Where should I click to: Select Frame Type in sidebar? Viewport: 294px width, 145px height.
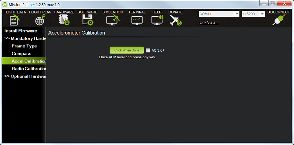24,46
